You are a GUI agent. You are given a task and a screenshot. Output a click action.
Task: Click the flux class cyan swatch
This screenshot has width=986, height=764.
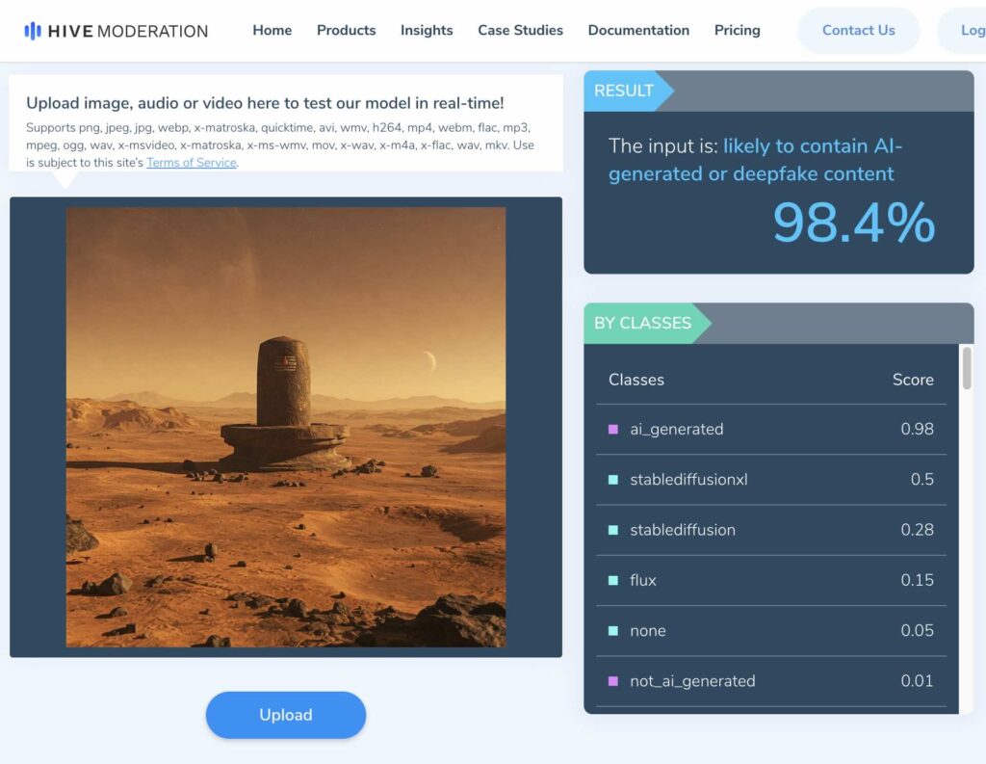[x=613, y=580]
